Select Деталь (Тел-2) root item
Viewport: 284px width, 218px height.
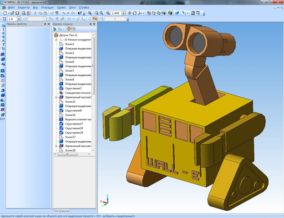pyautogui.click(x=68, y=35)
